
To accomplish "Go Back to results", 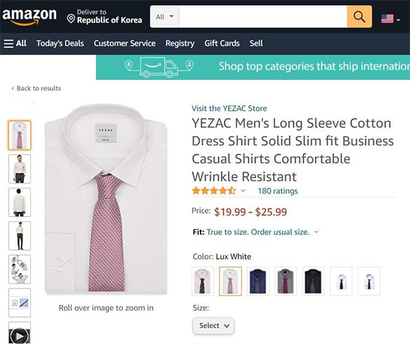I will [x=37, y=88].
